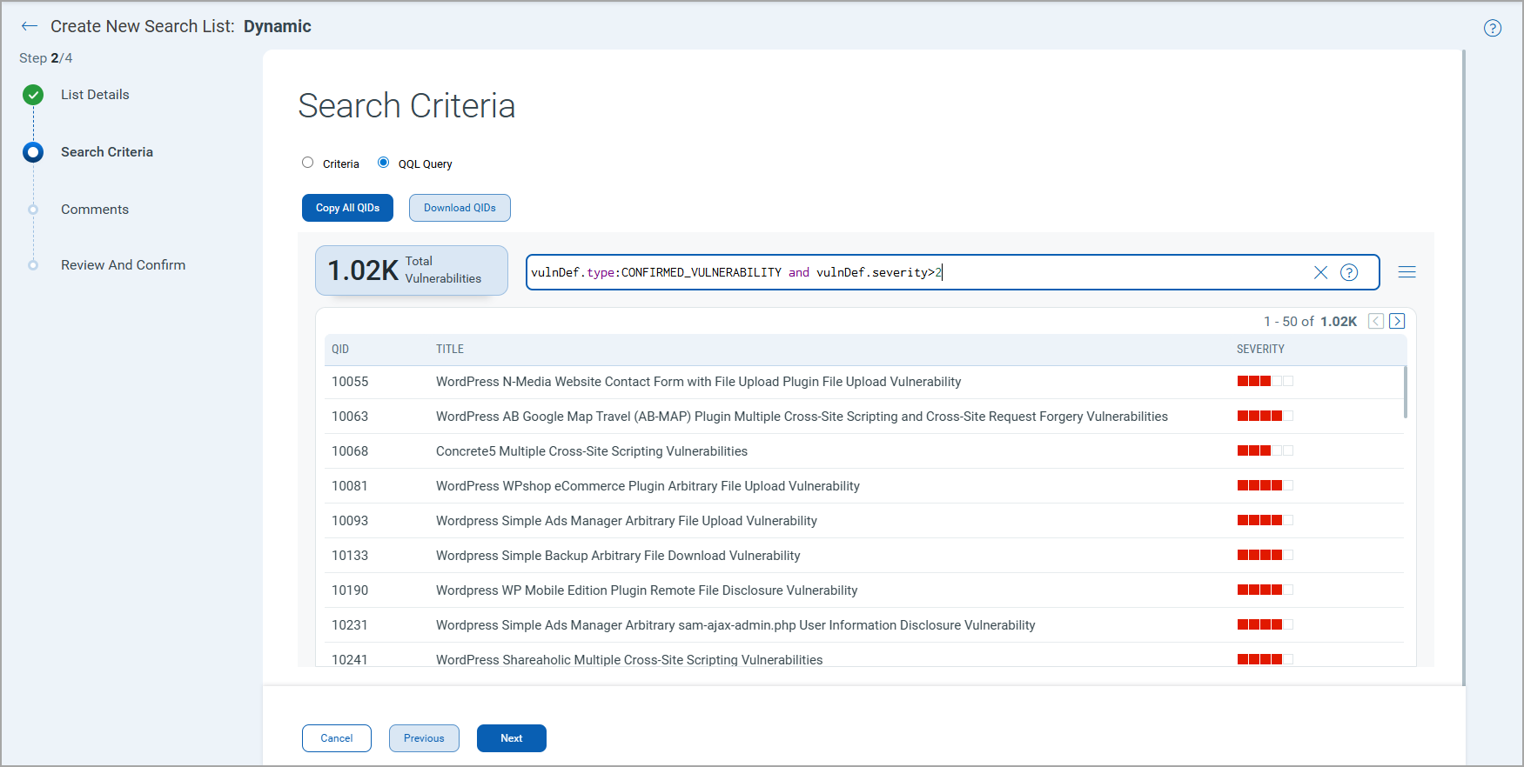Click QID 10063 cell
This screenshot has width=1524, height=767.
[350, 417]
